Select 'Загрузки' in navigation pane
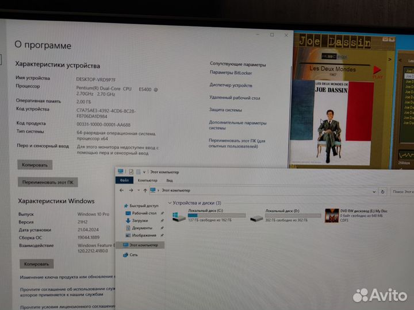 point(137,220)
